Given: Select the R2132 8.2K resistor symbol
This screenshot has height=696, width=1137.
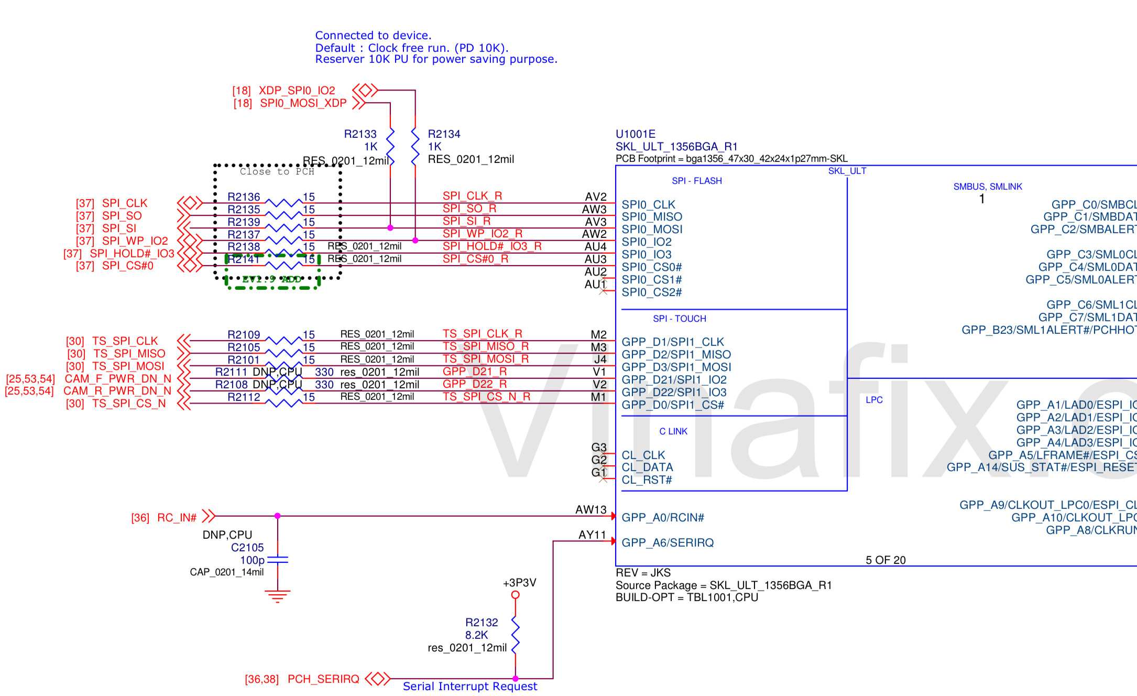Looking at the screenshot, I should point(515,635).
